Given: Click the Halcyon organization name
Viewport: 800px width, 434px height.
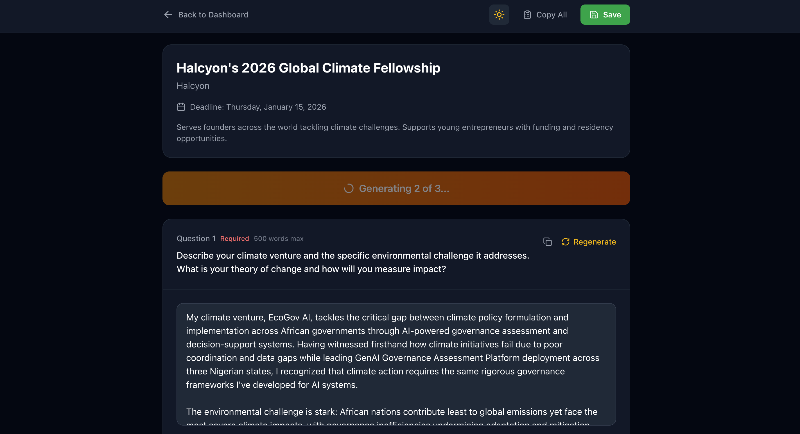Looking at the screenshot, I should 193,86.
